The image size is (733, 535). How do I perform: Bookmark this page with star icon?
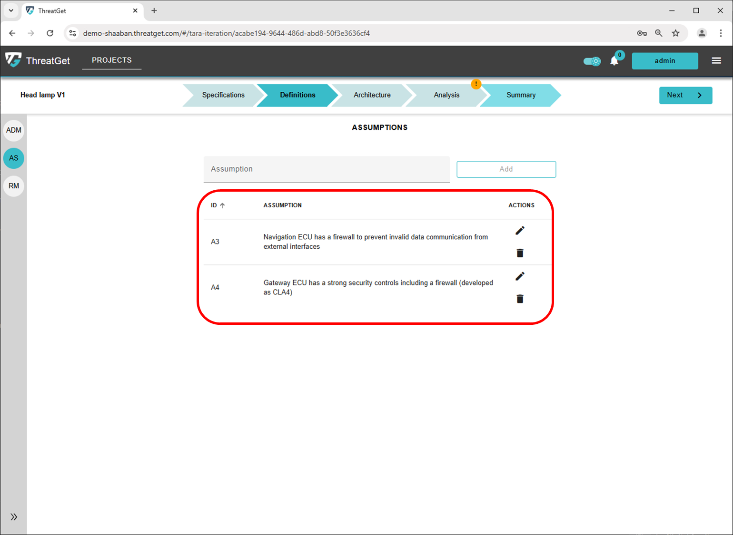tap(675, 33)
